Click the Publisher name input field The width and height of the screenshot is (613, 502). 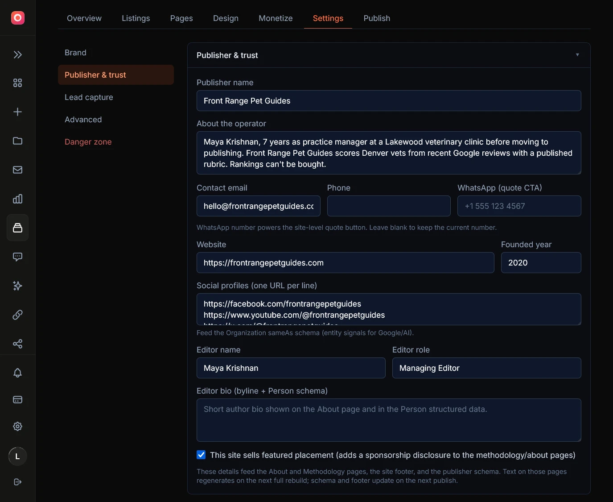pyautogui.click(x=389, y=101)
